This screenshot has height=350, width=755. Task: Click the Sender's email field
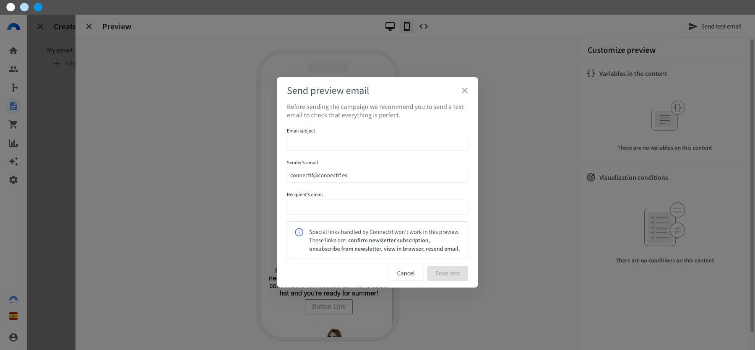pos(377,175)
